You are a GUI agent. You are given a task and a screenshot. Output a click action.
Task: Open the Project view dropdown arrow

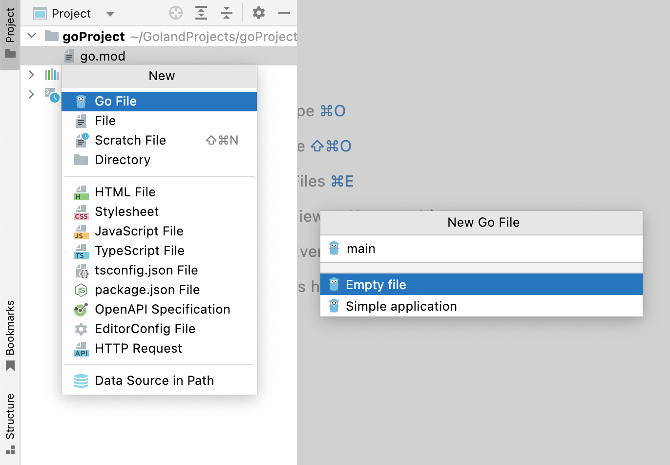point(110,14)
